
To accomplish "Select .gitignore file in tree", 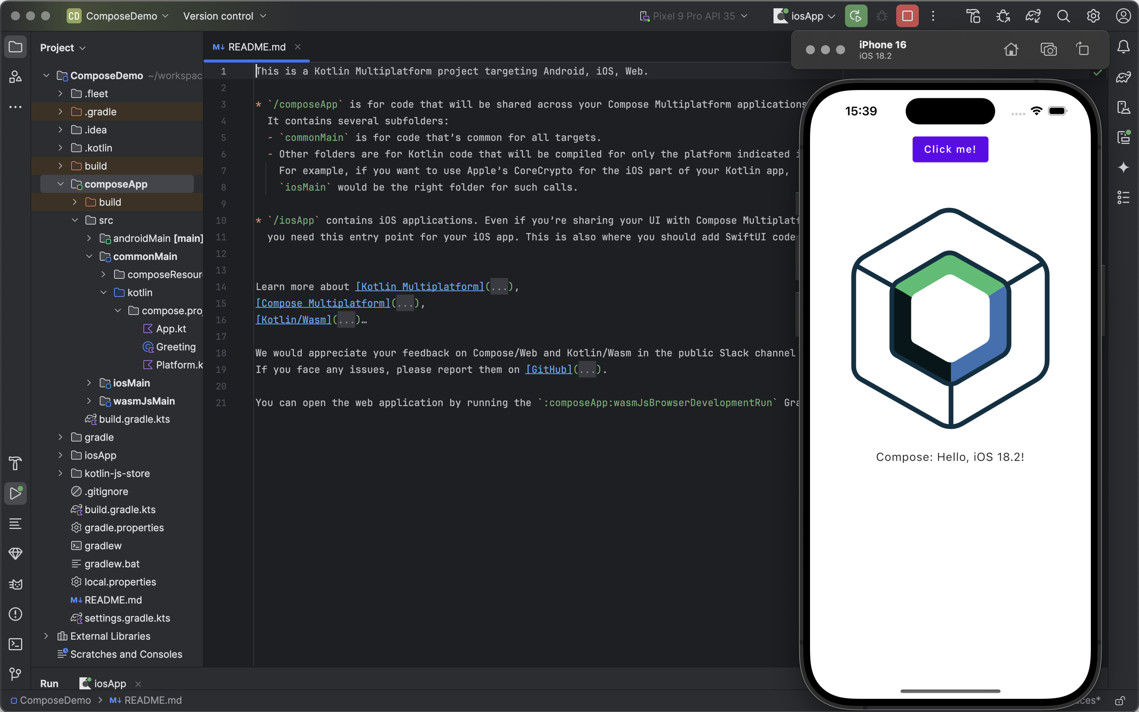I will tap(99, 492).
